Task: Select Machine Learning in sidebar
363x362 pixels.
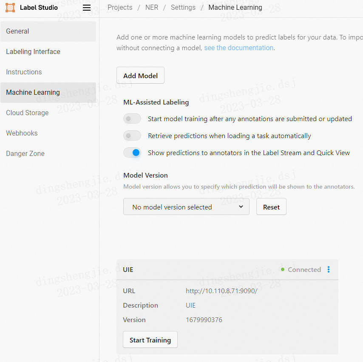Action: pyautogui.click(x=48, y=92)
